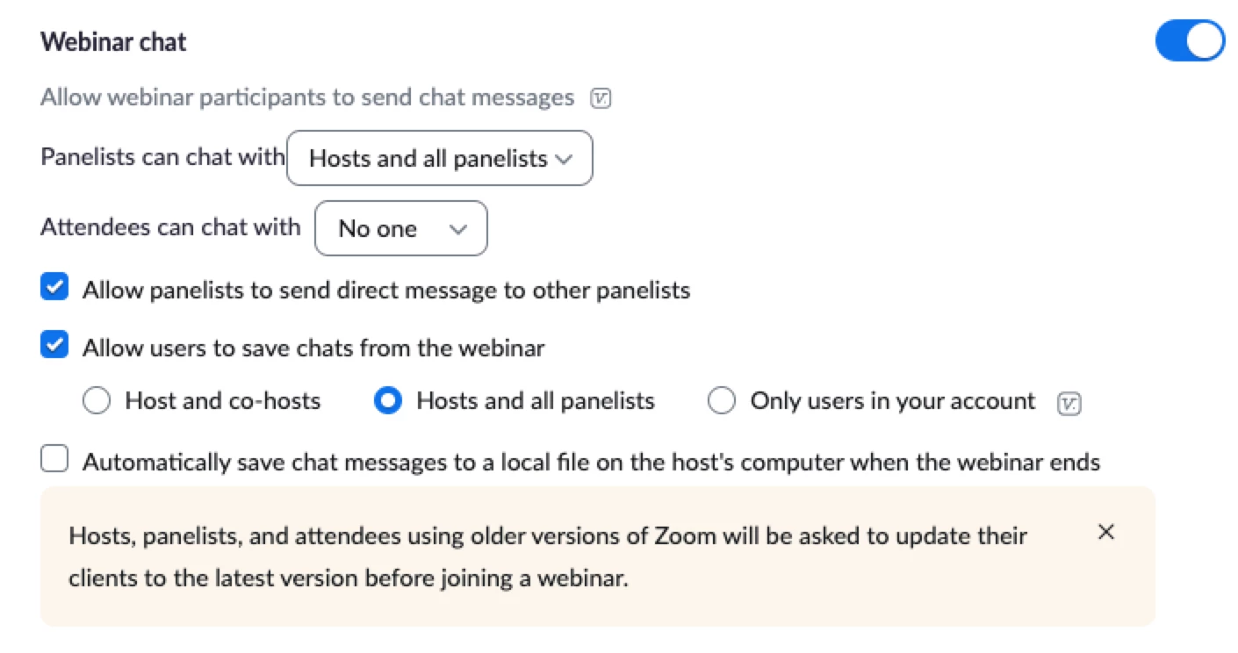The width and height of the screenshot is (1238, 653).
Task: Click the Webinar chat heading text
Action: pos(113,42)
